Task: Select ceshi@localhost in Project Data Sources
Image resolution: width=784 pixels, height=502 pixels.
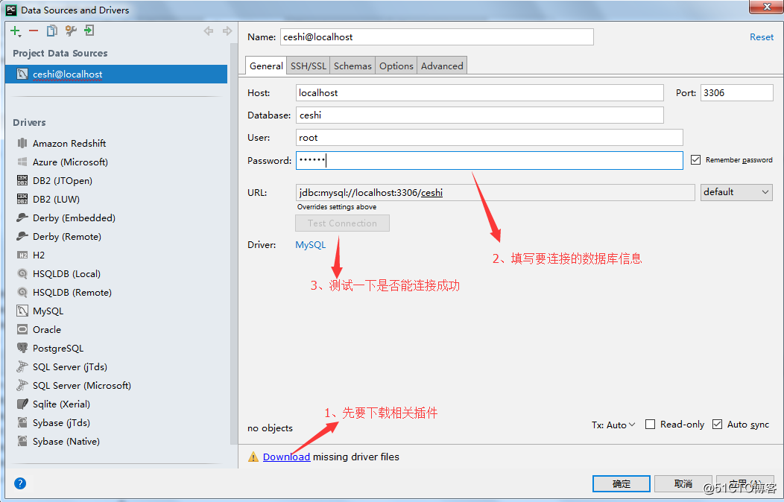Action: click(x=116, y=74)
